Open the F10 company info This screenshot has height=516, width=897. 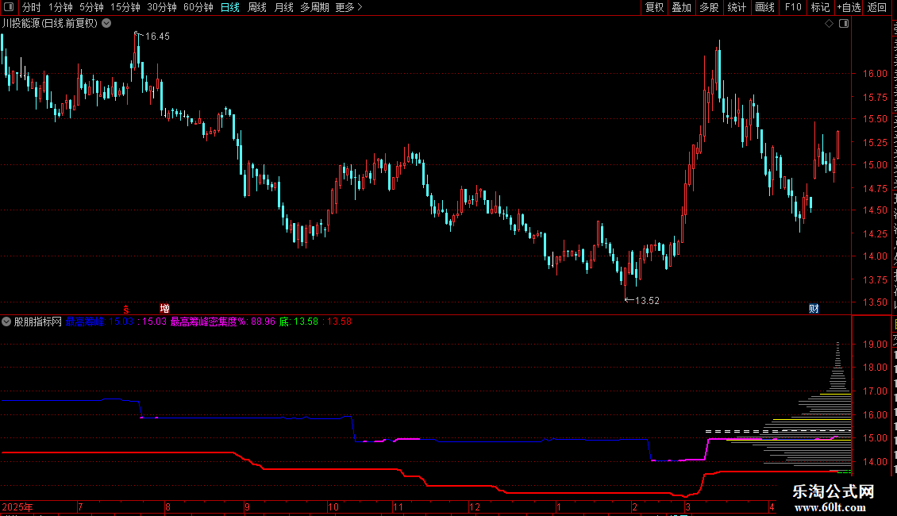793,7
